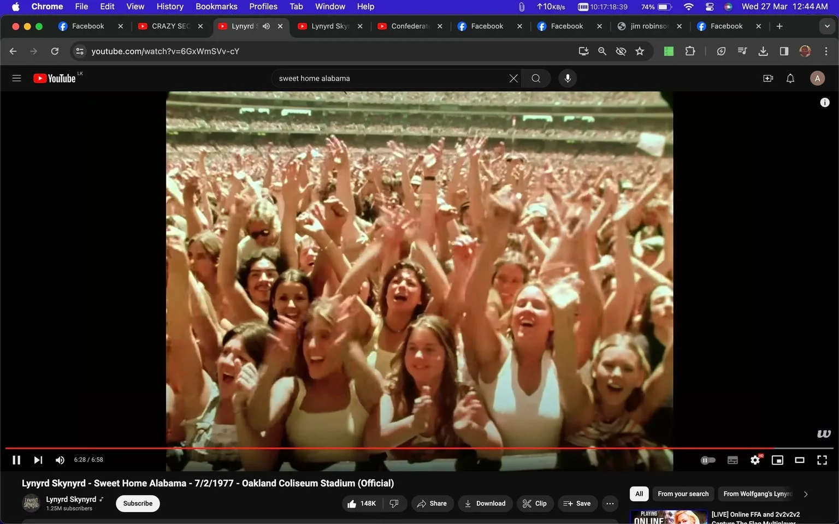Expand Chrome tab search dropdown

tap(826, 26)
